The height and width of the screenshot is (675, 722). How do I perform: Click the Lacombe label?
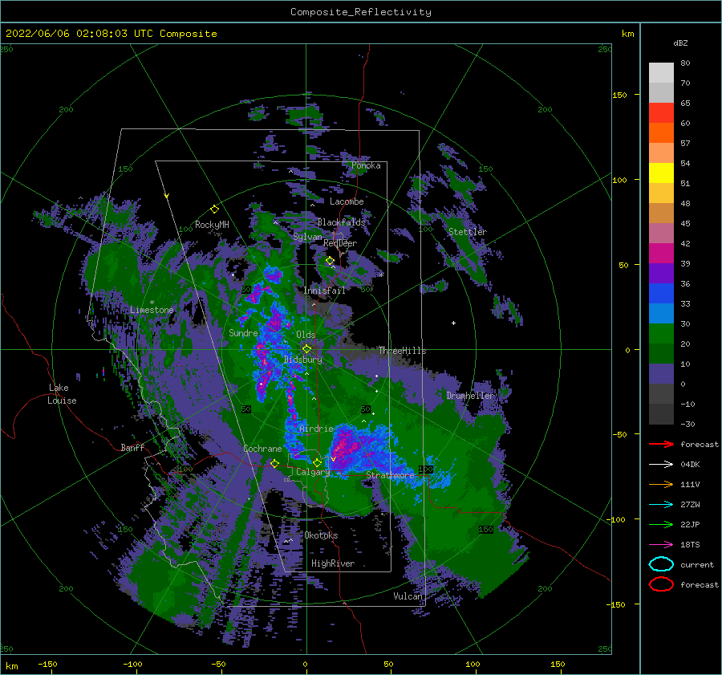pos(347,201)
